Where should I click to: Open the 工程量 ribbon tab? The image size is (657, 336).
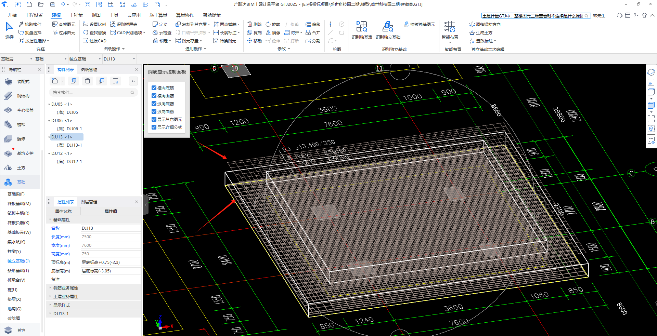pyautogui.click(x=76, y=15)
